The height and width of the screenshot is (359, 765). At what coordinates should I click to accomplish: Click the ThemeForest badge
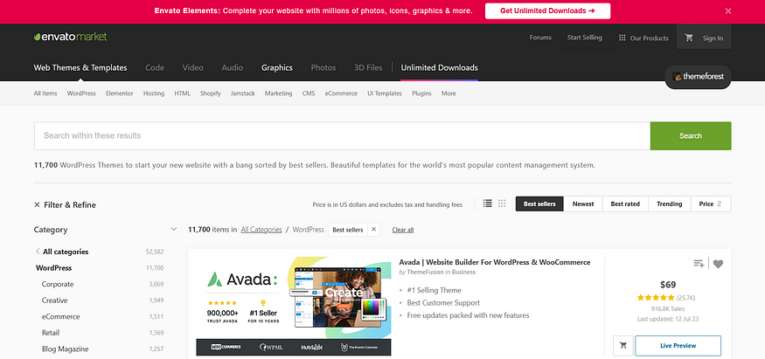point(698,77)
